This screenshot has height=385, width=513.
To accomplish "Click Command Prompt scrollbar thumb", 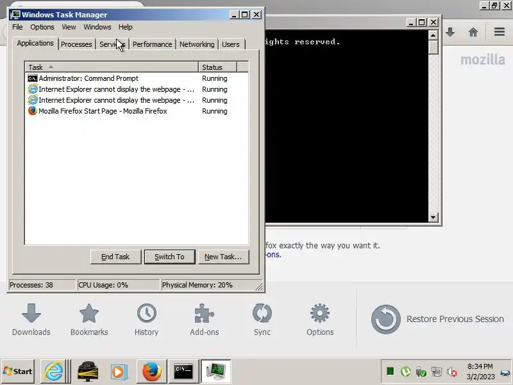I will [x=433, y=47].
